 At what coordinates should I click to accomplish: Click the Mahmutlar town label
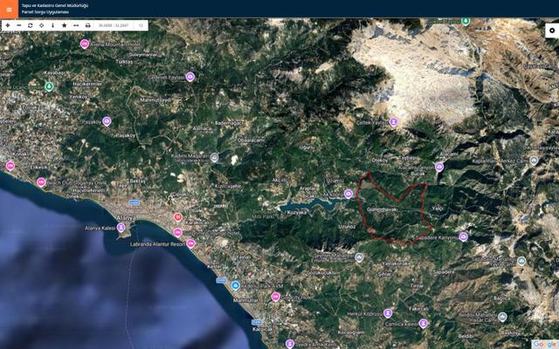tap(245, 300)
